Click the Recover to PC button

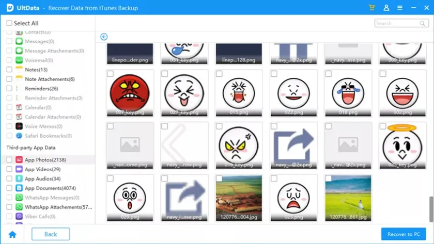point(403,234)
